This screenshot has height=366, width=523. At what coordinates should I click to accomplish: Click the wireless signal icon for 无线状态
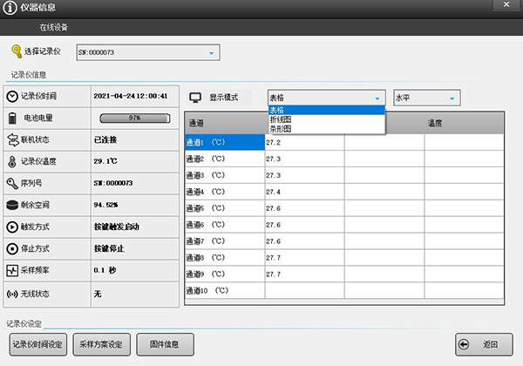12,294
